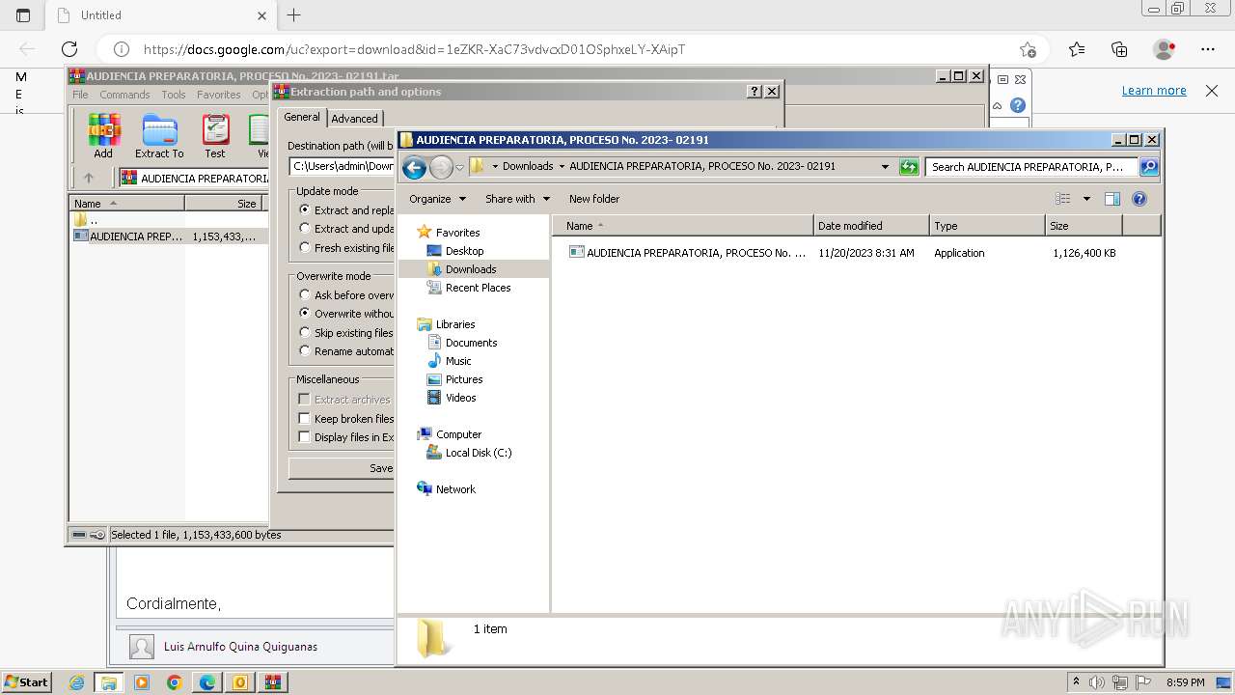Click the Learn more link
Viewport: 1235px width, 695px height.
(x=1154, y=91)
